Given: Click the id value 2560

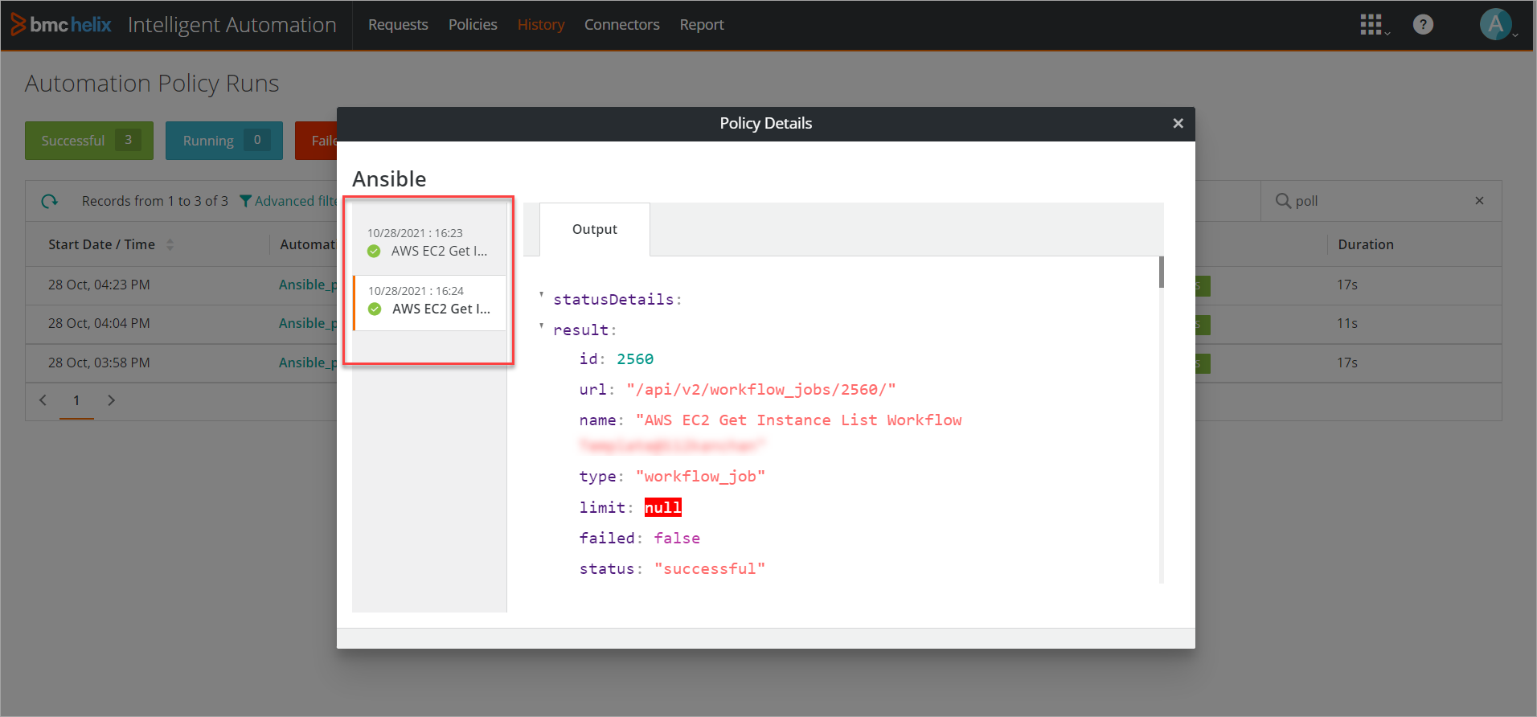Looking at the screenshot, I should (x=635, y=359).
